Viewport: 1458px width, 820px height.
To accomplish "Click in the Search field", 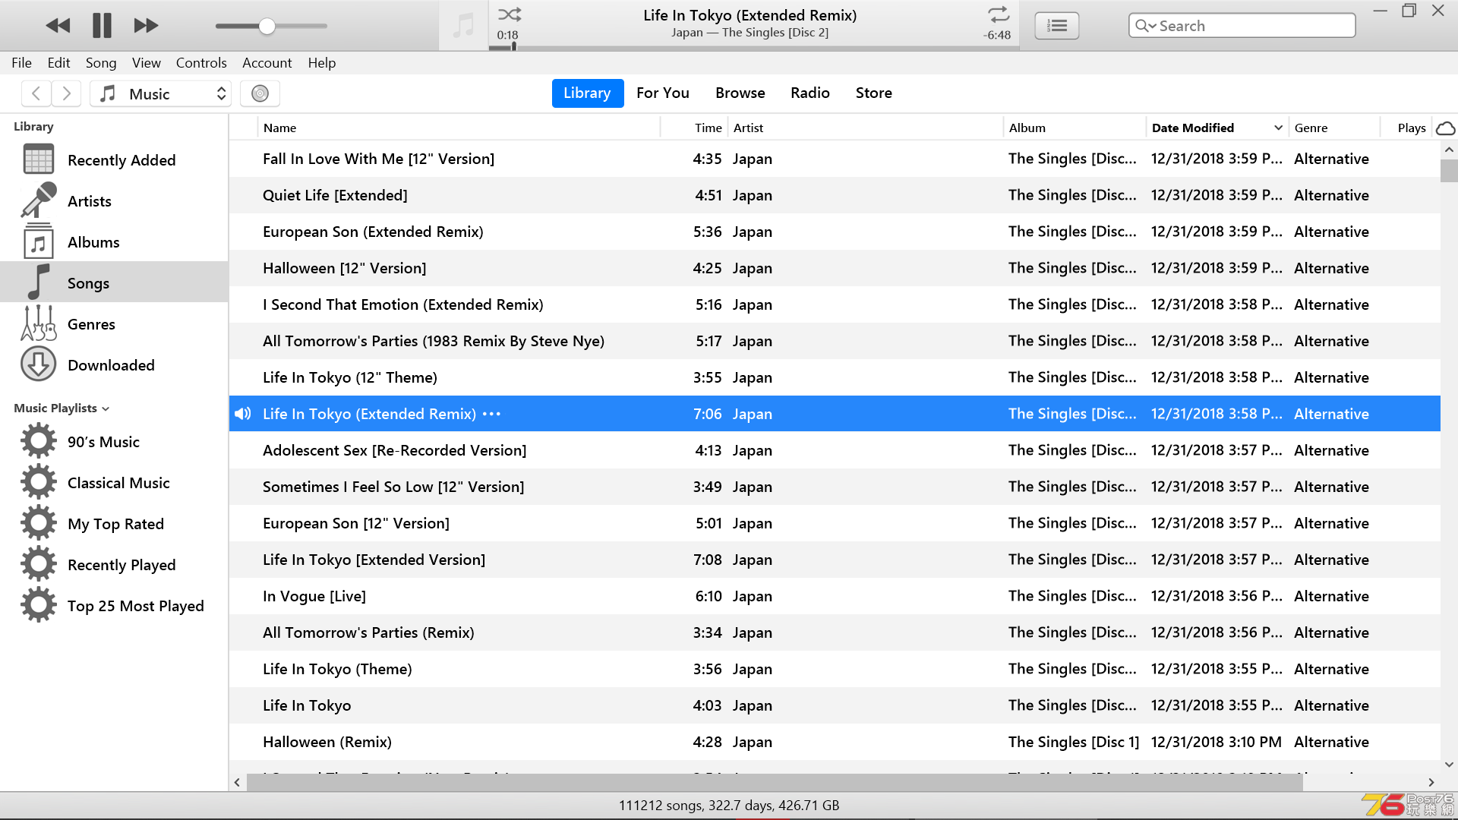I will pyautogui.click(x=1242, y=26).
